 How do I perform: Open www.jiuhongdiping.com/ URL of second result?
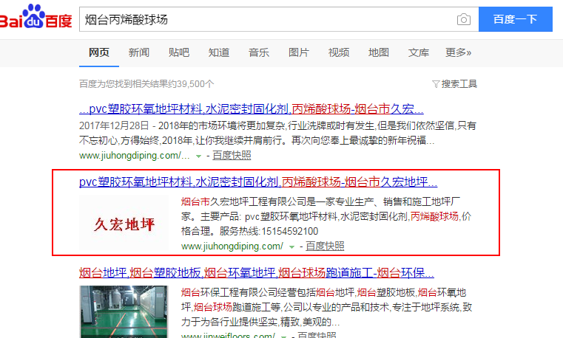pos(232,246)
